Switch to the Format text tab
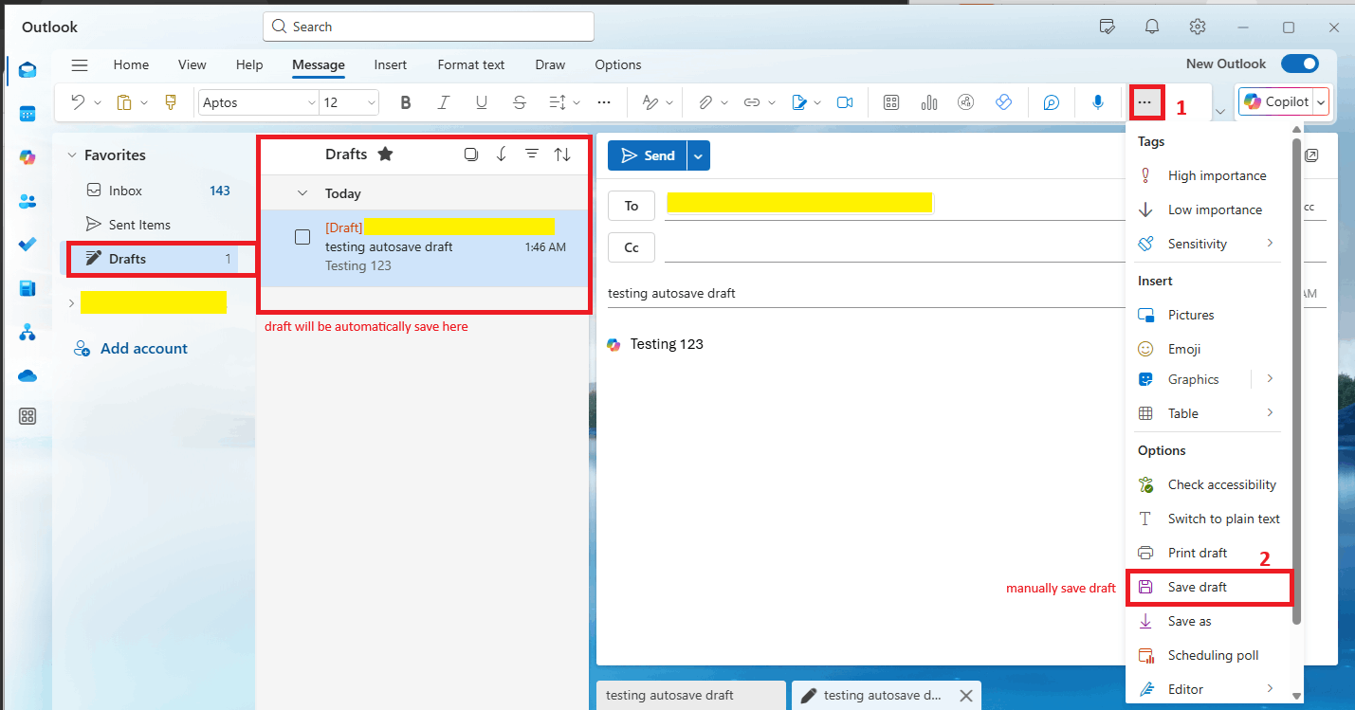 tap(471, 64)
